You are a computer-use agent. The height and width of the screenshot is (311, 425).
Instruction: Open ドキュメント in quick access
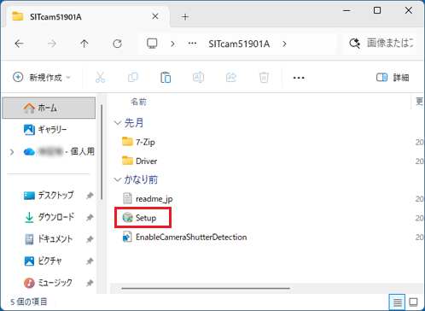49,239
